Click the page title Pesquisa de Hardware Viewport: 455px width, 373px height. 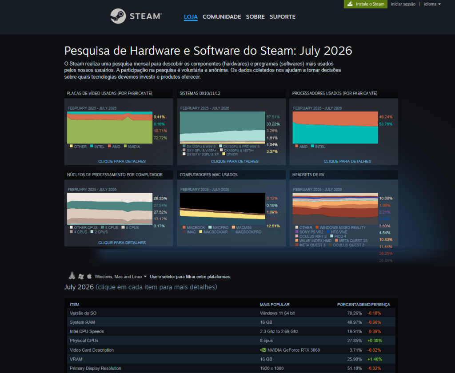pyautogui.click(x=208, y=51)
